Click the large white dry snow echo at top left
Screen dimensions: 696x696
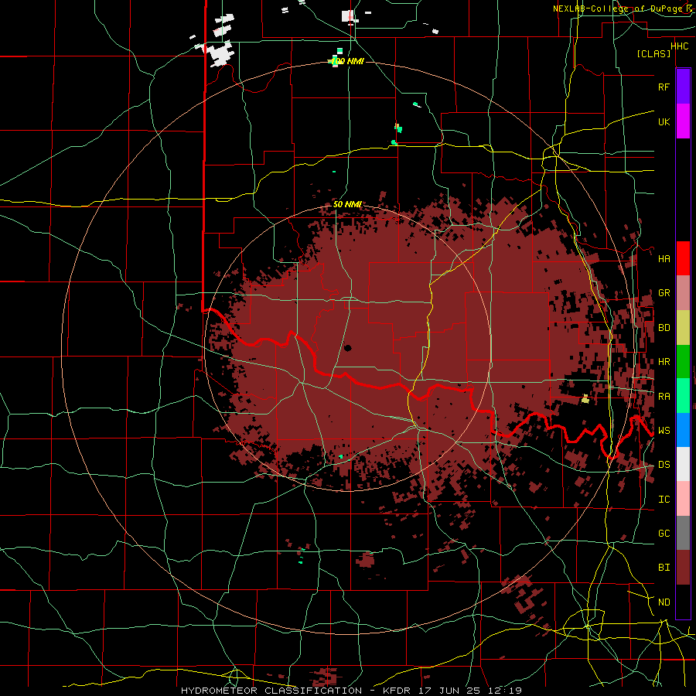(220, 54)
